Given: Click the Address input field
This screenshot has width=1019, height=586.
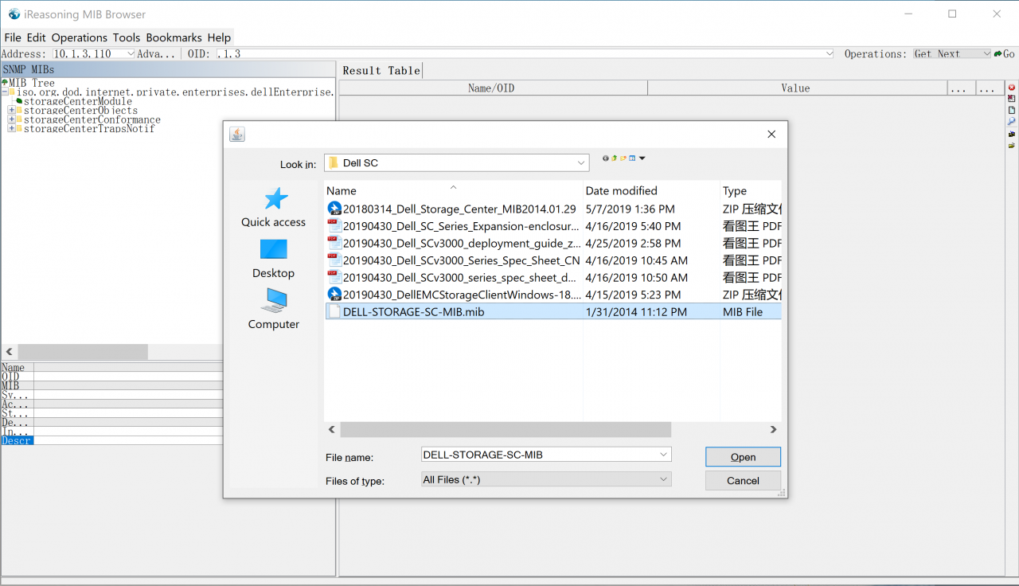Looking at the screenshot, I should (x=89, y=54).
